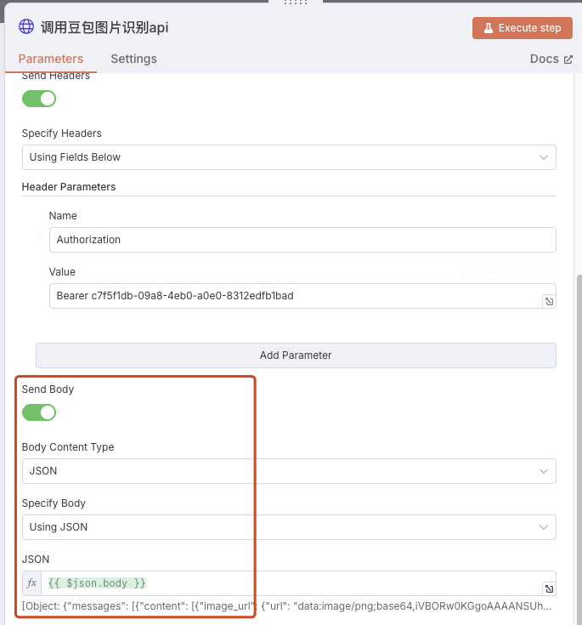Open the Body Content Type dropdown

289,471
